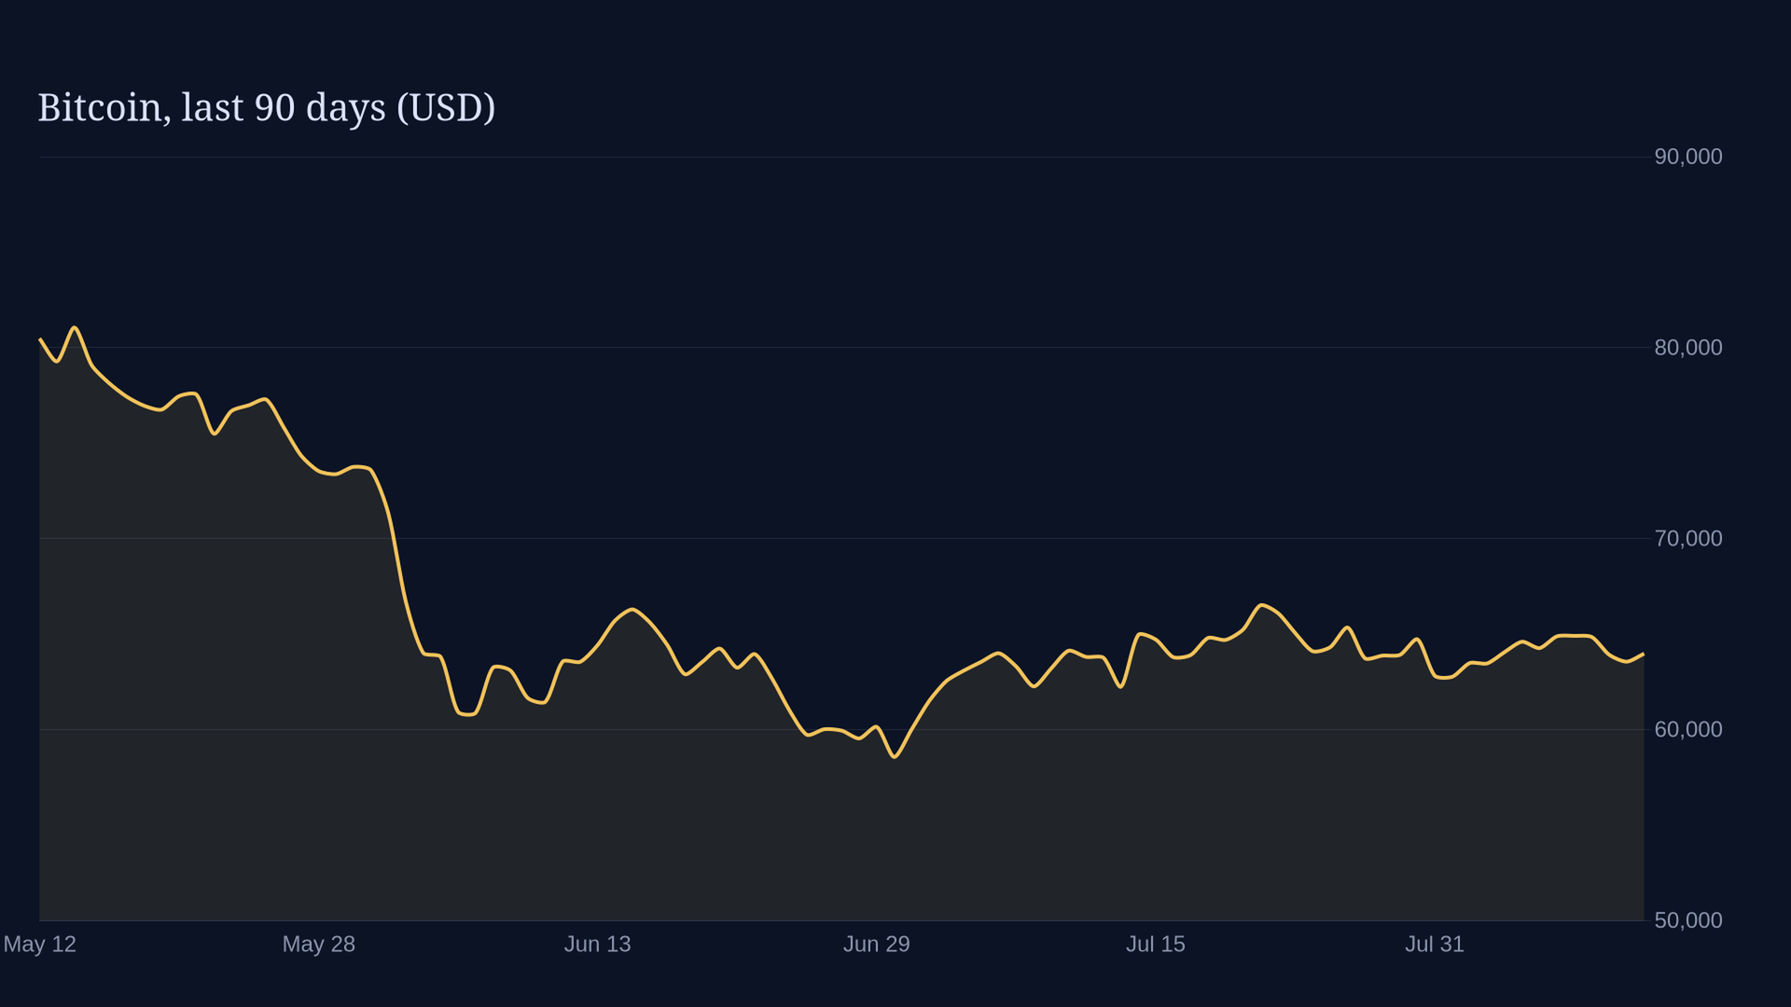Click the May 28 date label
Image resolution: width=1791 pixels, height=1007 pixels.
pos(318,945)
